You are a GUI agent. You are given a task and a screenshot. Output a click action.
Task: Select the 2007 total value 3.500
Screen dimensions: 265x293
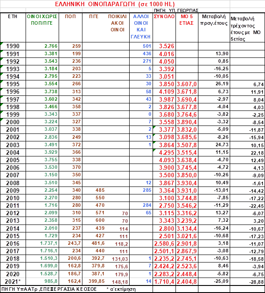point(166,175)
